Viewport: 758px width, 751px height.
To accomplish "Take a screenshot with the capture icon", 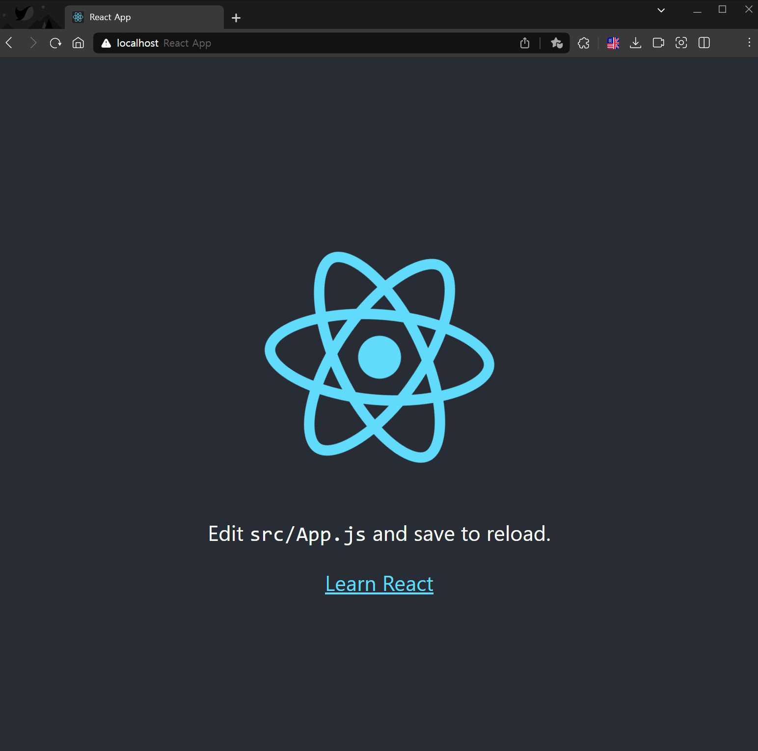I will [x=681, y=43].
